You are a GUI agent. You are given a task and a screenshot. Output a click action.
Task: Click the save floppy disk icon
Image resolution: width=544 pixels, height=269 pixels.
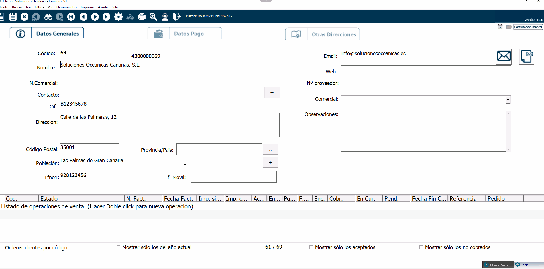(13, 17)
